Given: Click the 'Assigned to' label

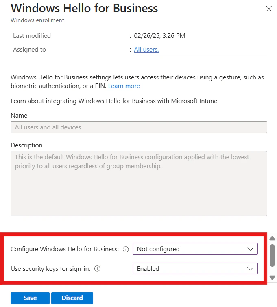Looking at the screenshot, I should point(30,50).
